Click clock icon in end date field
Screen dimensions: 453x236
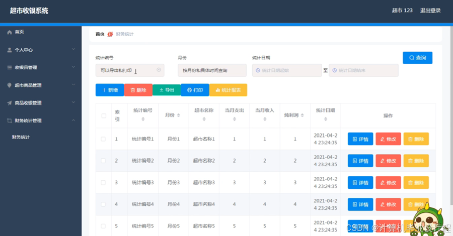335,70
